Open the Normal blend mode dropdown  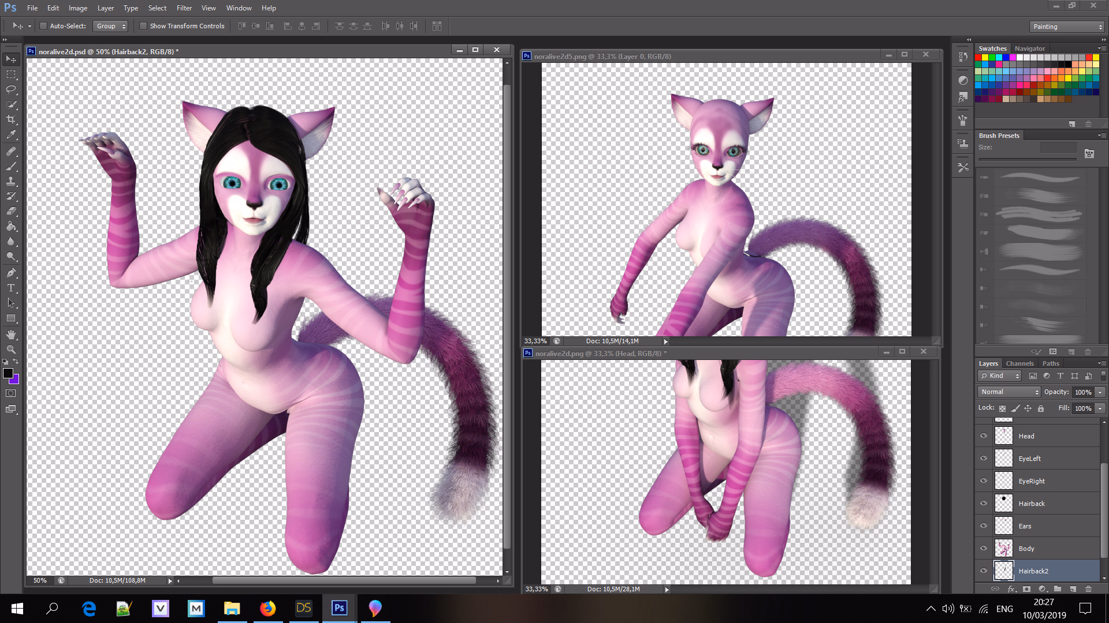coord(1009,392)
